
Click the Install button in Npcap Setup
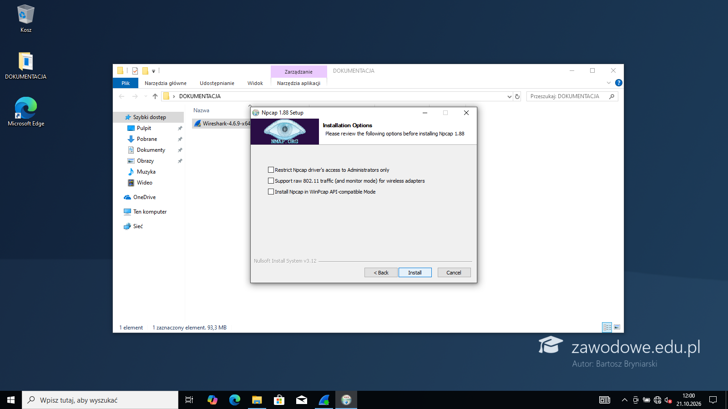(x=415, y=273)
